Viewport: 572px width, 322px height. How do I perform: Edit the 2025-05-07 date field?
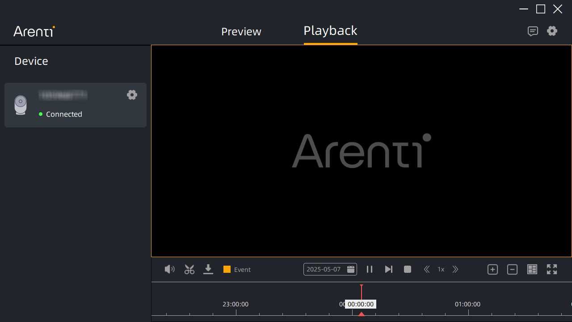click(x=330, y=269)
